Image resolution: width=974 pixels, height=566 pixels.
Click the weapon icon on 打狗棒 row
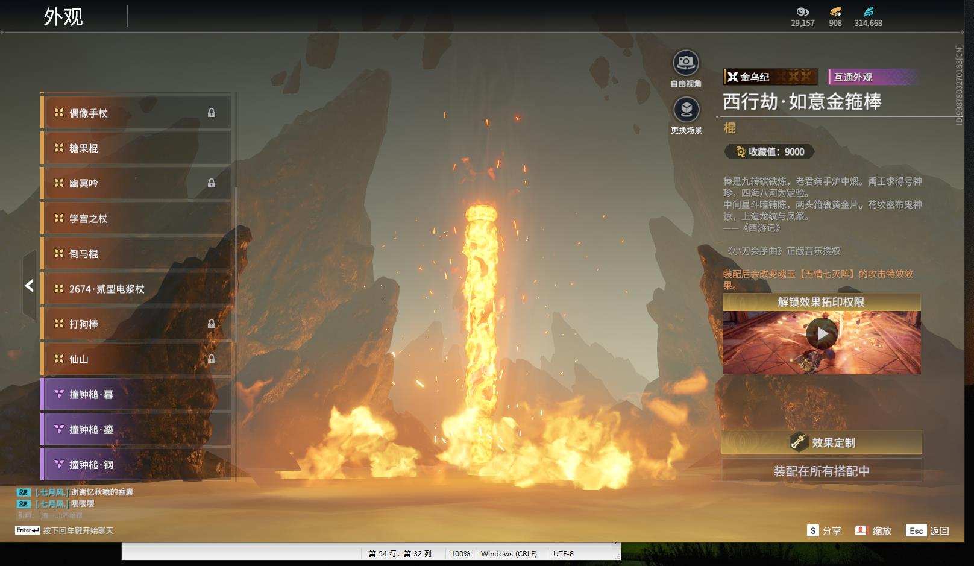coord(58,324)
